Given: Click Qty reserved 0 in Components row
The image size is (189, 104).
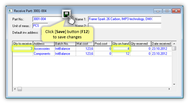Looking at the screenshot, I should (x=140, y=54).
